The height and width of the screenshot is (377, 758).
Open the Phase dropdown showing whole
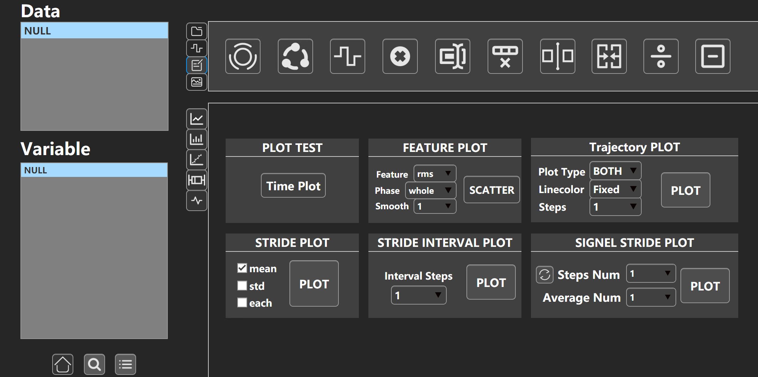tap(430, 190)
